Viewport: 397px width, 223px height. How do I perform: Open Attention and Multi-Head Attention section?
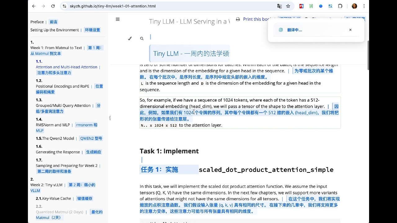pyautogui.click(x=66, y=67)
